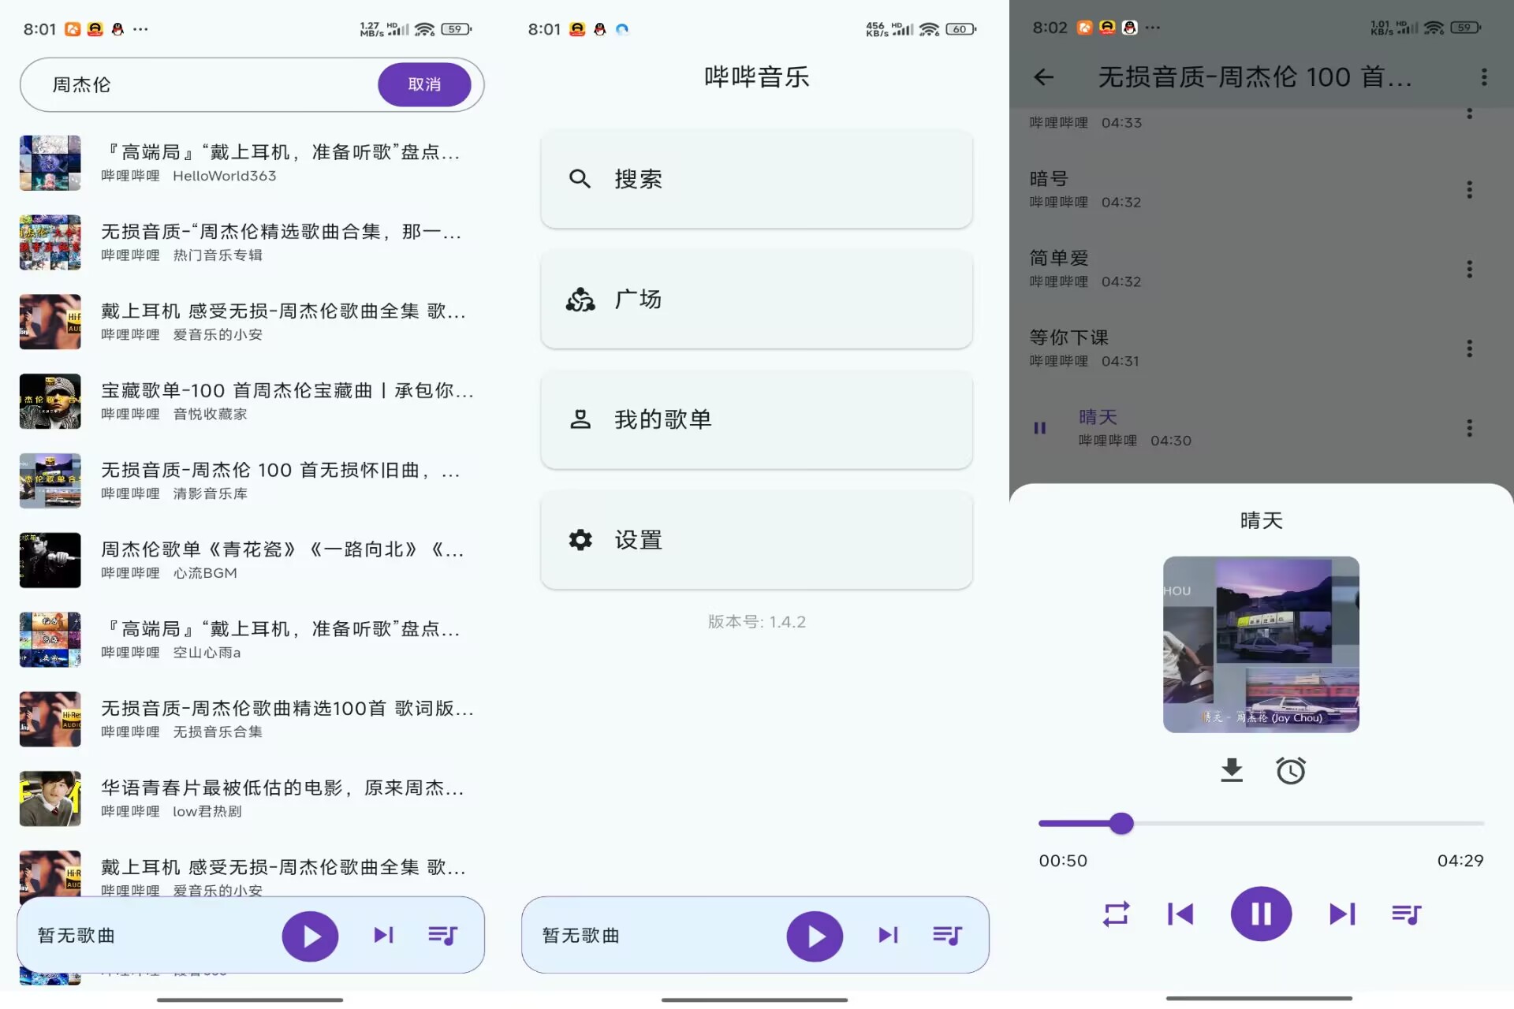Open the 广场 section

coord(755,300)
